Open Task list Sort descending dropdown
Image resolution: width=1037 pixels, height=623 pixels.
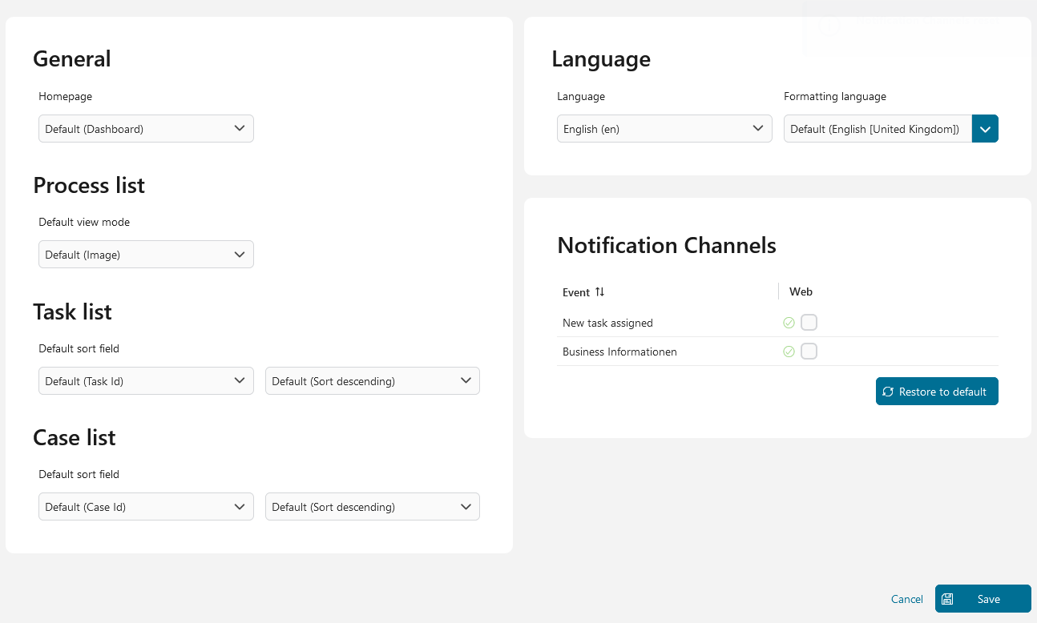(x=373, y=381)
